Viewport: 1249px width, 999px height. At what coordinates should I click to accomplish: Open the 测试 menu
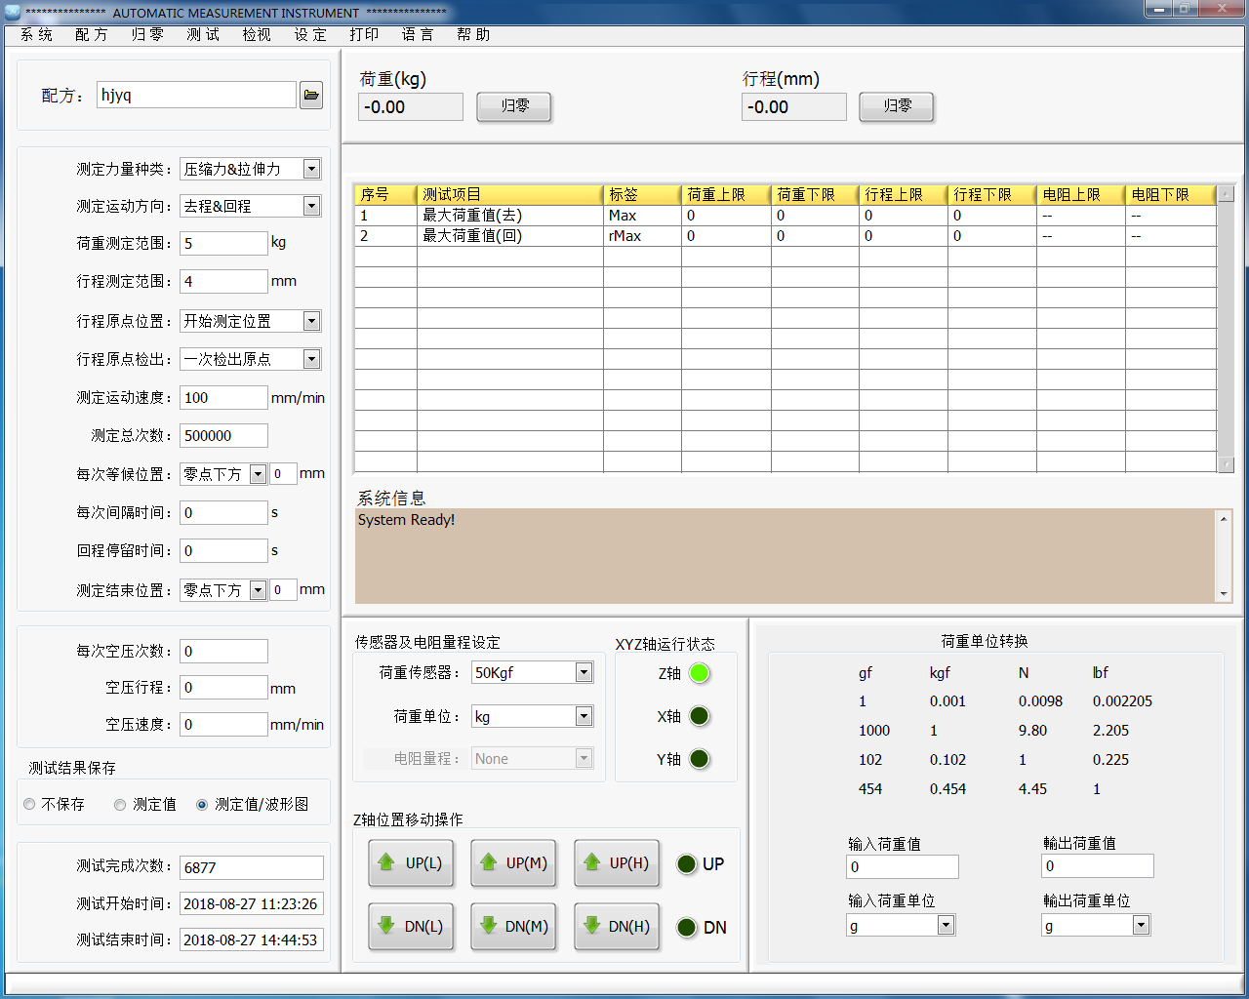(x=203, y=34)
